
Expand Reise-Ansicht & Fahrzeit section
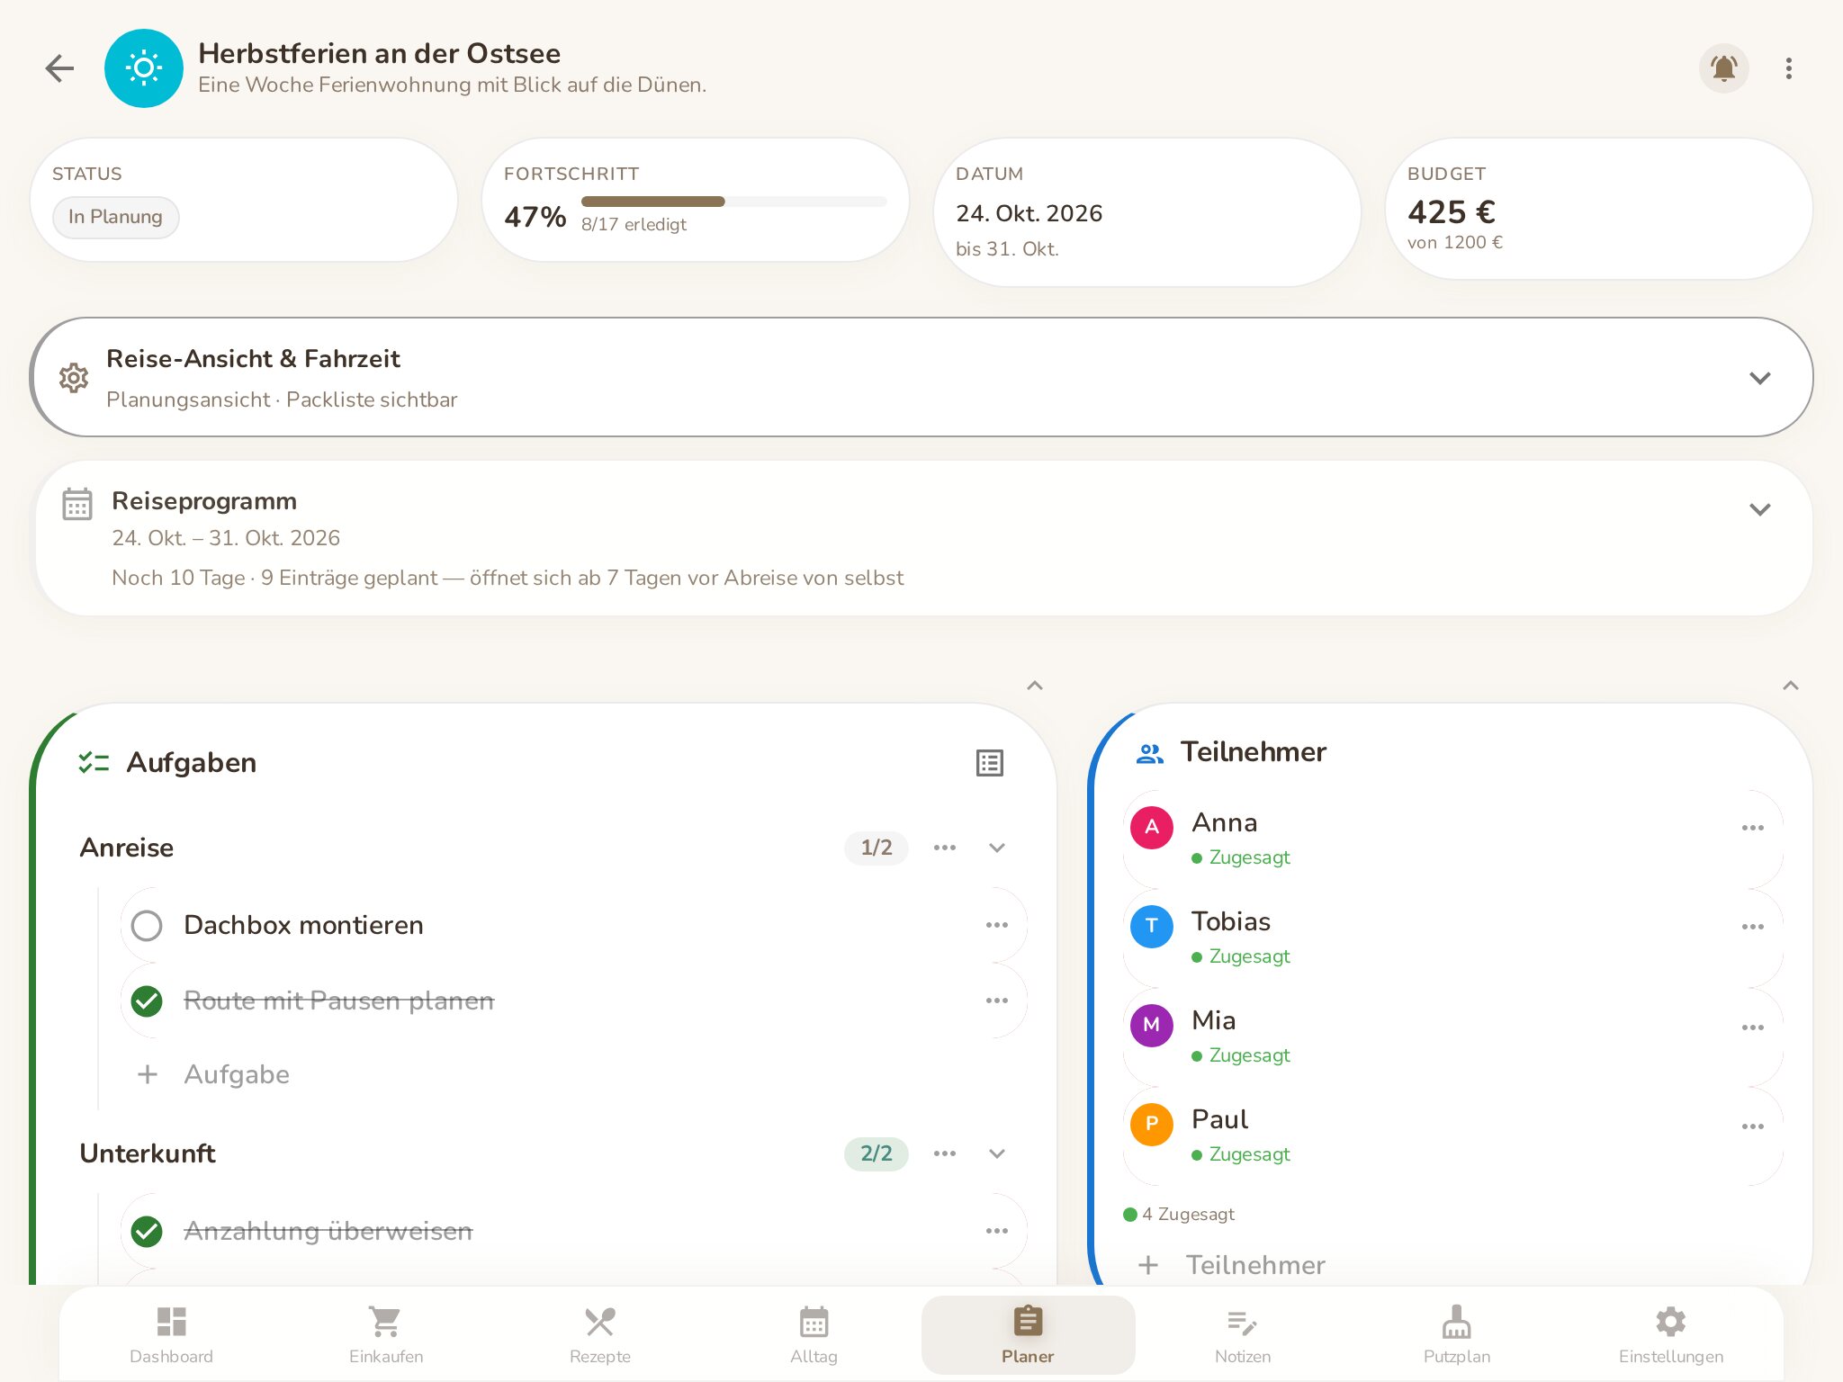(1759, 378)
